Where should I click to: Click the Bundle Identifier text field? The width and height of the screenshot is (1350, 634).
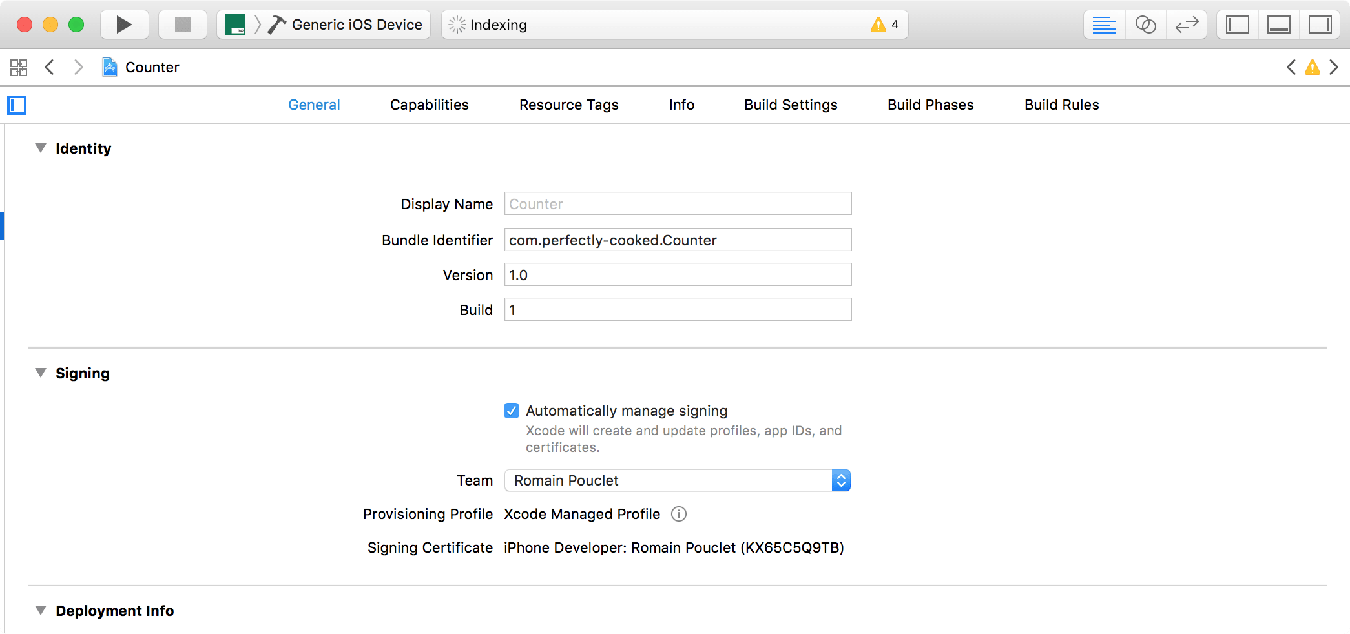coord(678,240)
